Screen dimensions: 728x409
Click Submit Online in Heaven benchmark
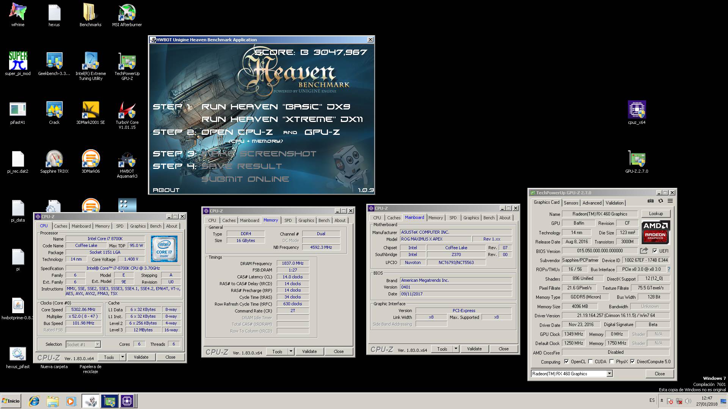(245, 179)
